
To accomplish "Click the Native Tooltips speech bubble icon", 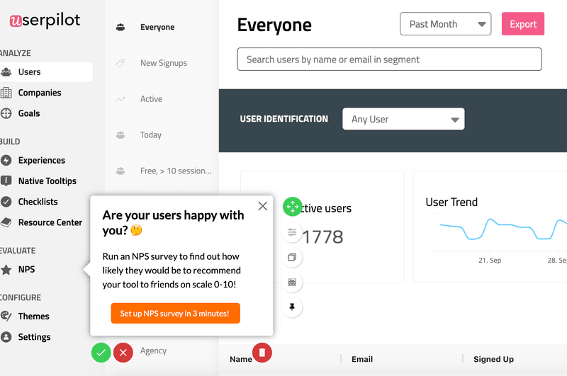I will click(x=6, y=181).
